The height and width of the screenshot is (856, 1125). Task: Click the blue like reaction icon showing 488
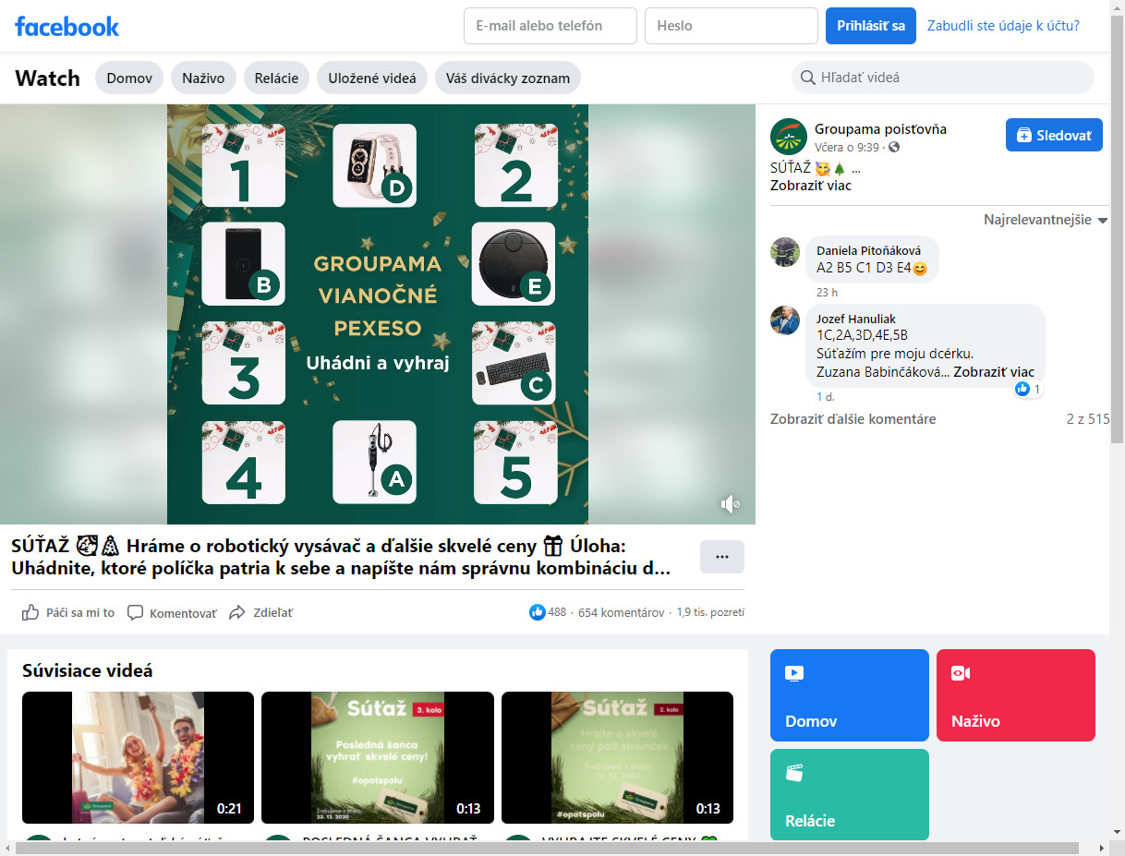(x=537, y=612)
